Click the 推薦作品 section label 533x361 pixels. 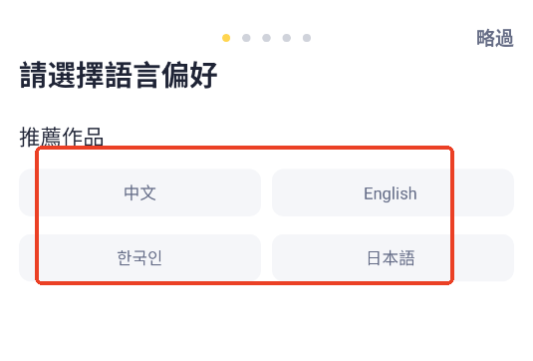(62, 137)
